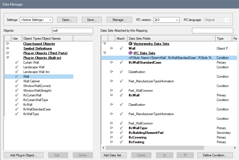Viewport: 239px width, 160px height.
Task: Click the Objects search field containing wall
Action: tap(73, 31)
